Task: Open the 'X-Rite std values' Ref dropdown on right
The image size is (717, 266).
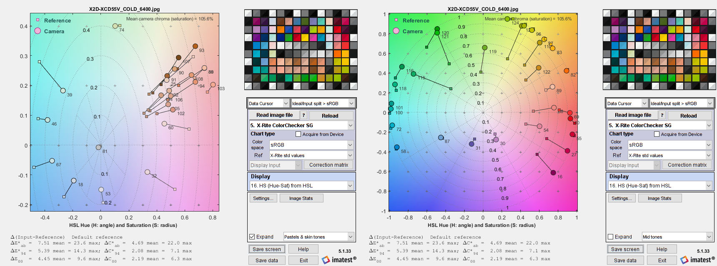Action: 670,155
